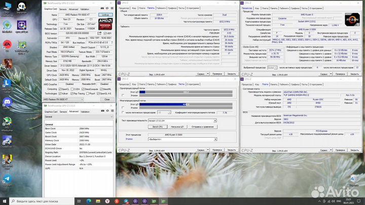365x205 pixels.
Task: Open the General dropdown in GPU-Z Advanced
Action: point(79,117)
